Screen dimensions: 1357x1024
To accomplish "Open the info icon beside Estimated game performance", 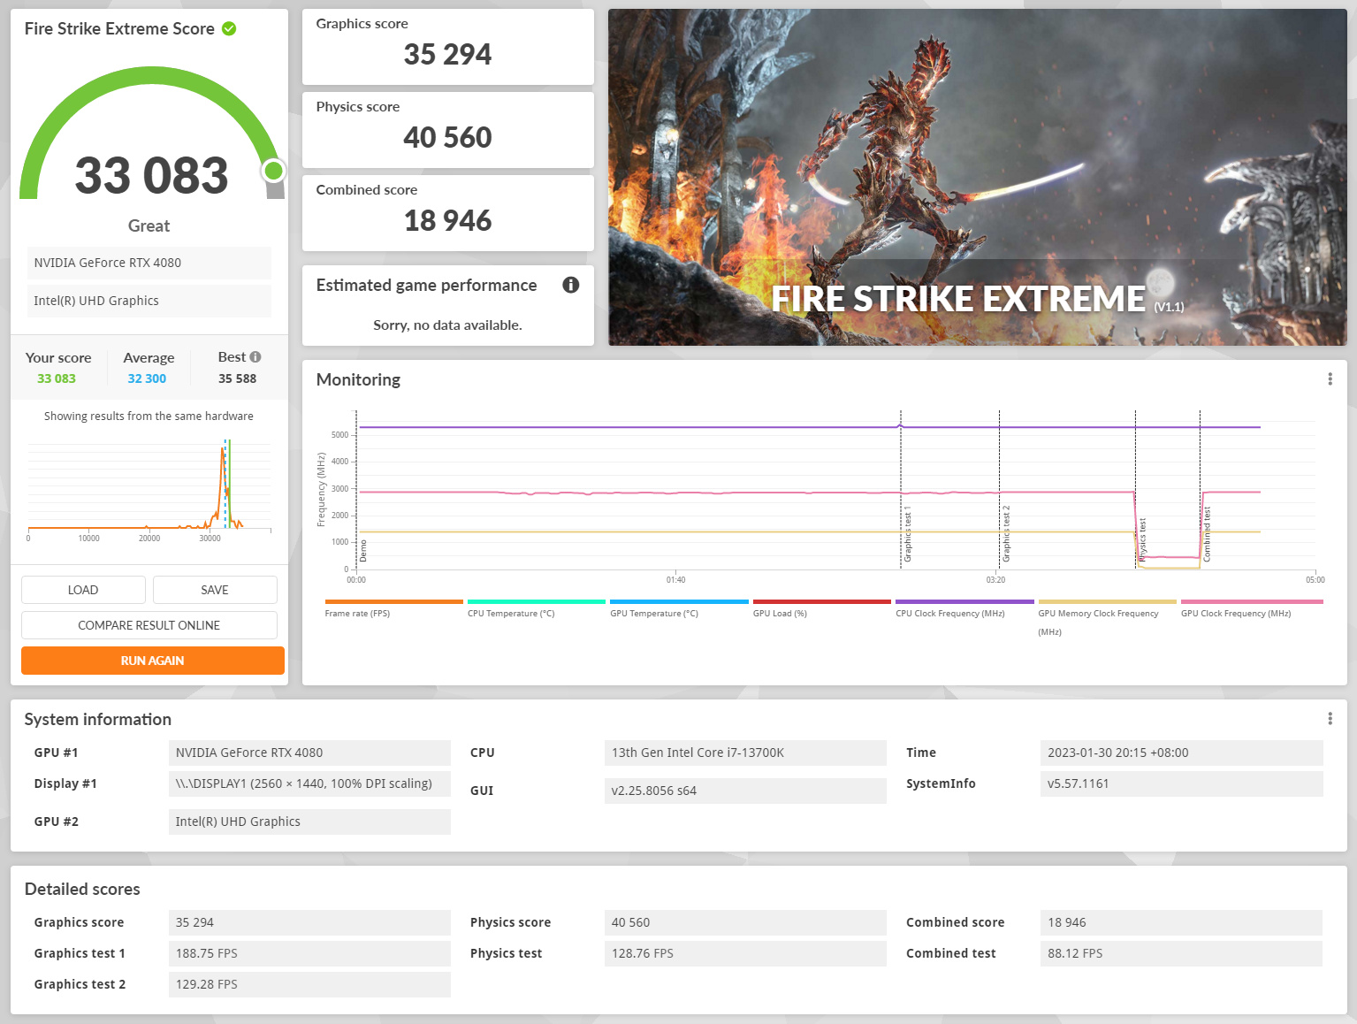I will pyautogui.click(x=571, y=285).
